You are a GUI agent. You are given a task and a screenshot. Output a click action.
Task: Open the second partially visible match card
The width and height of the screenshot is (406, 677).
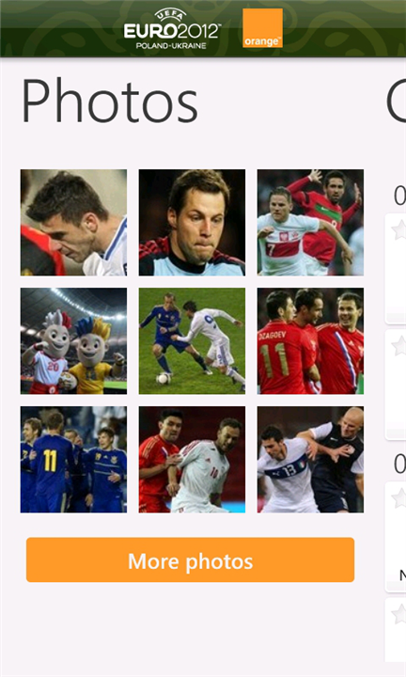pos(396,385)
